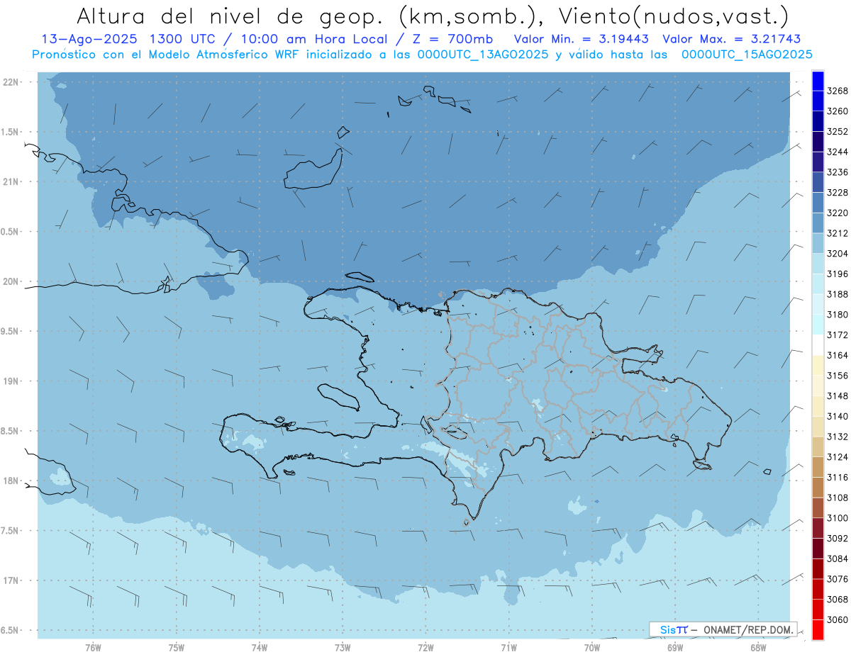
Task: Click the legend swatch between 3220 and 3212
Action: click(x=818, y=223)
